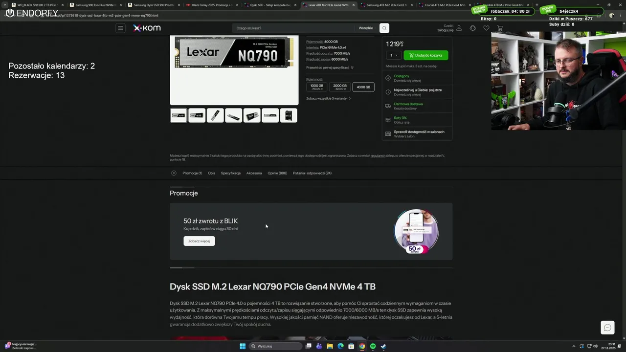This screenshot has width=626, height=352.
Task: Click the Raty 0% calendar icon
Action: 388,120
